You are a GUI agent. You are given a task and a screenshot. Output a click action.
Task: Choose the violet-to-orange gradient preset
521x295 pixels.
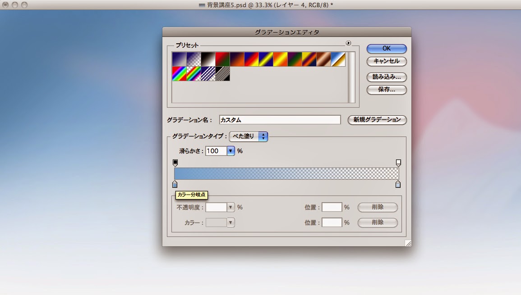pos(237,59)
